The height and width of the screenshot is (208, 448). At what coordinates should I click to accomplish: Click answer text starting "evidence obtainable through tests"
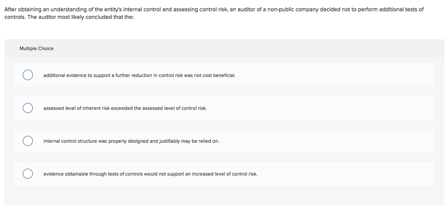coord(150,174)
